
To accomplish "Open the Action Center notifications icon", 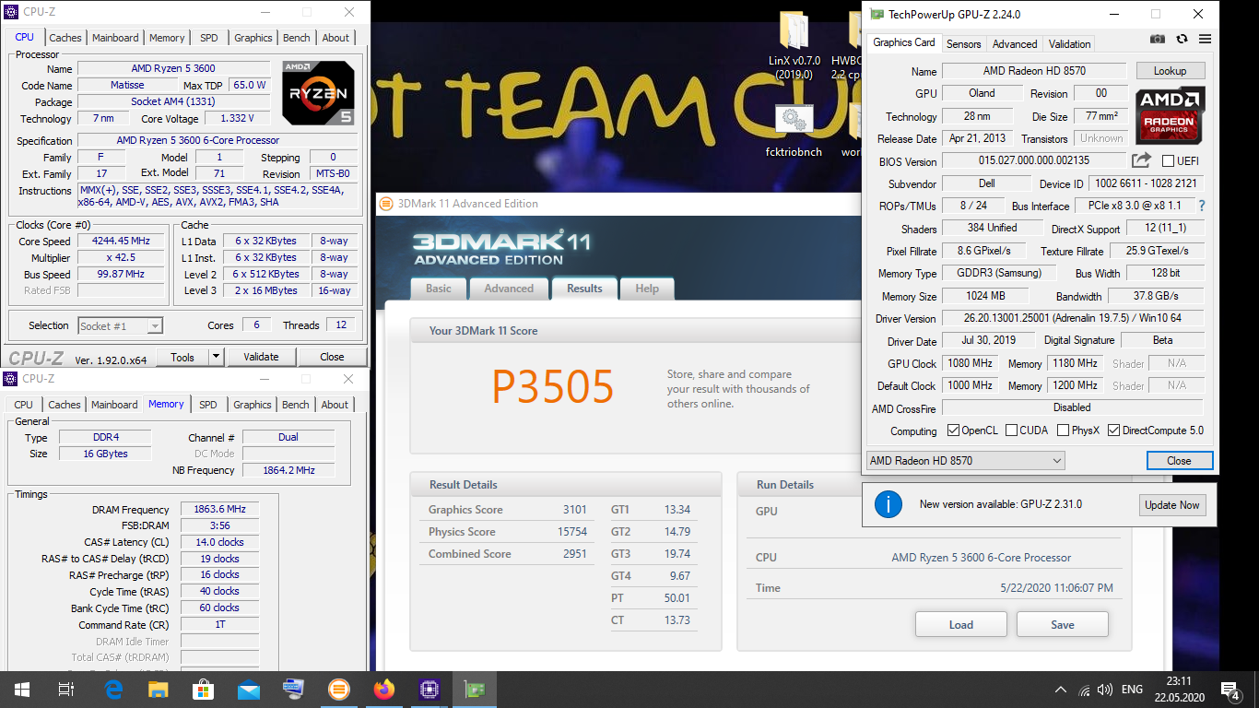I will pos(1230,690).
